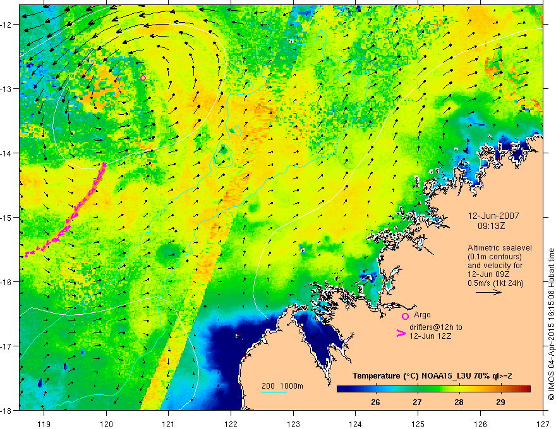Viewport: 556px width, 429px height.
Task: Click the '(0.1m contours)' text
Action: click(x=495, y=257)
